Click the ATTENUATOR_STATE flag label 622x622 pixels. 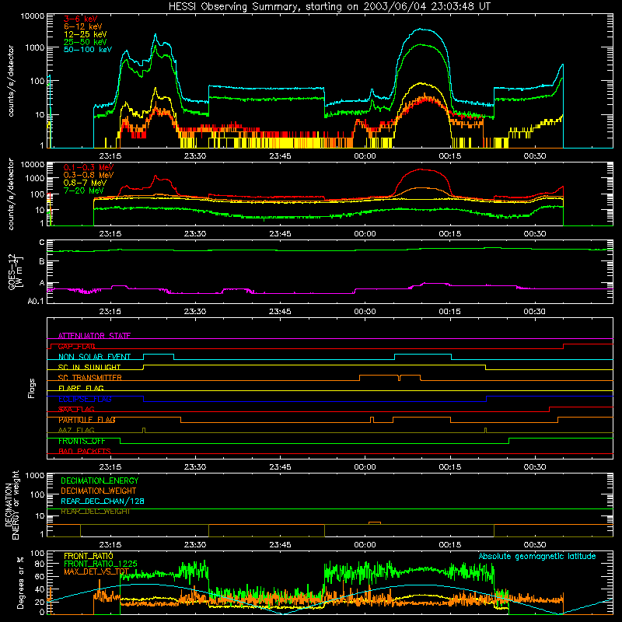click(94, 336)
